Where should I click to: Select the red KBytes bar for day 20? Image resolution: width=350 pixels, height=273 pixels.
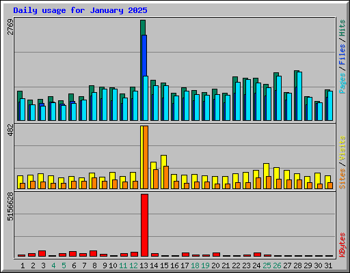point(217,255)
